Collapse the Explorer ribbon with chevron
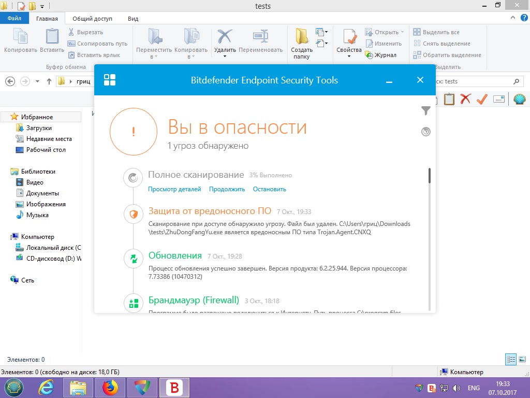530x398 pixels. coord(513,18)
